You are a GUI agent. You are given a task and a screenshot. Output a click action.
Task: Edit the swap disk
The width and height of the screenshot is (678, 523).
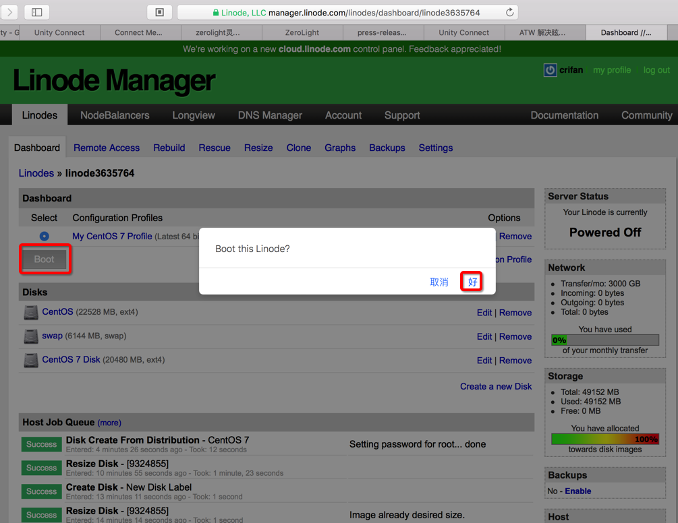click(x=484, y=336)
